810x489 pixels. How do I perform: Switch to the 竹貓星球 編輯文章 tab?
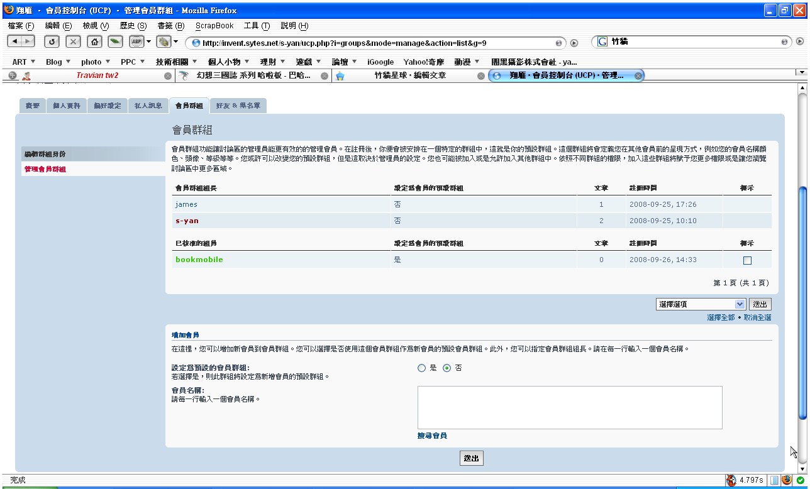(x=410, y=75)
